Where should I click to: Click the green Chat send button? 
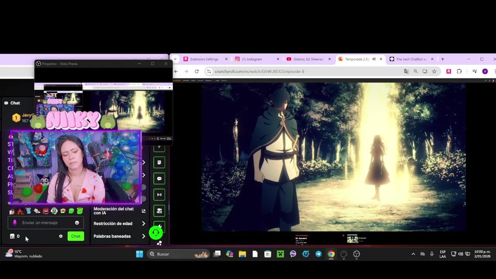(x=76, y=236)
